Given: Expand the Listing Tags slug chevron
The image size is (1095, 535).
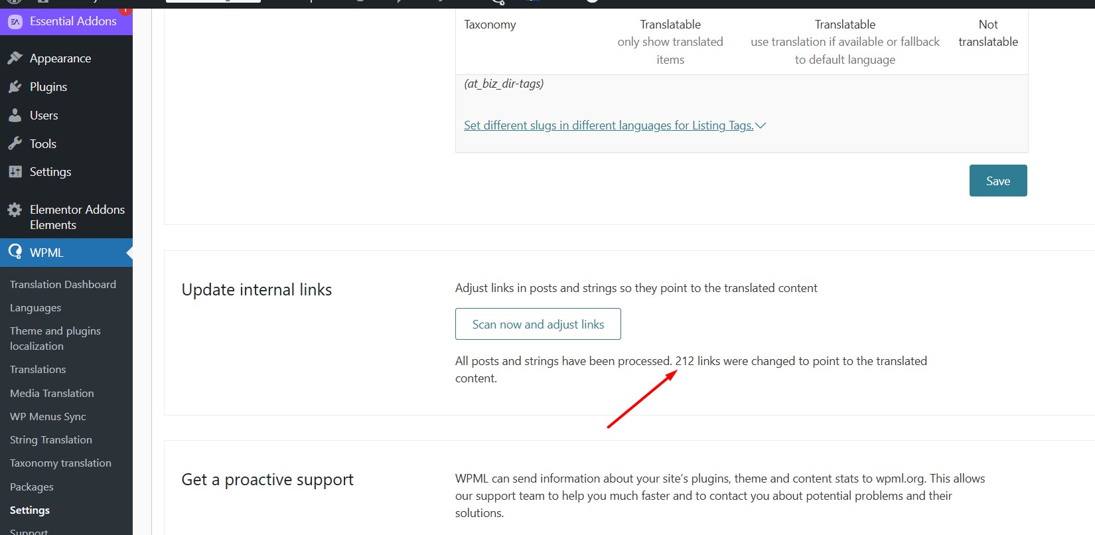Looking at the screenshot, I should tap(761, 125).
